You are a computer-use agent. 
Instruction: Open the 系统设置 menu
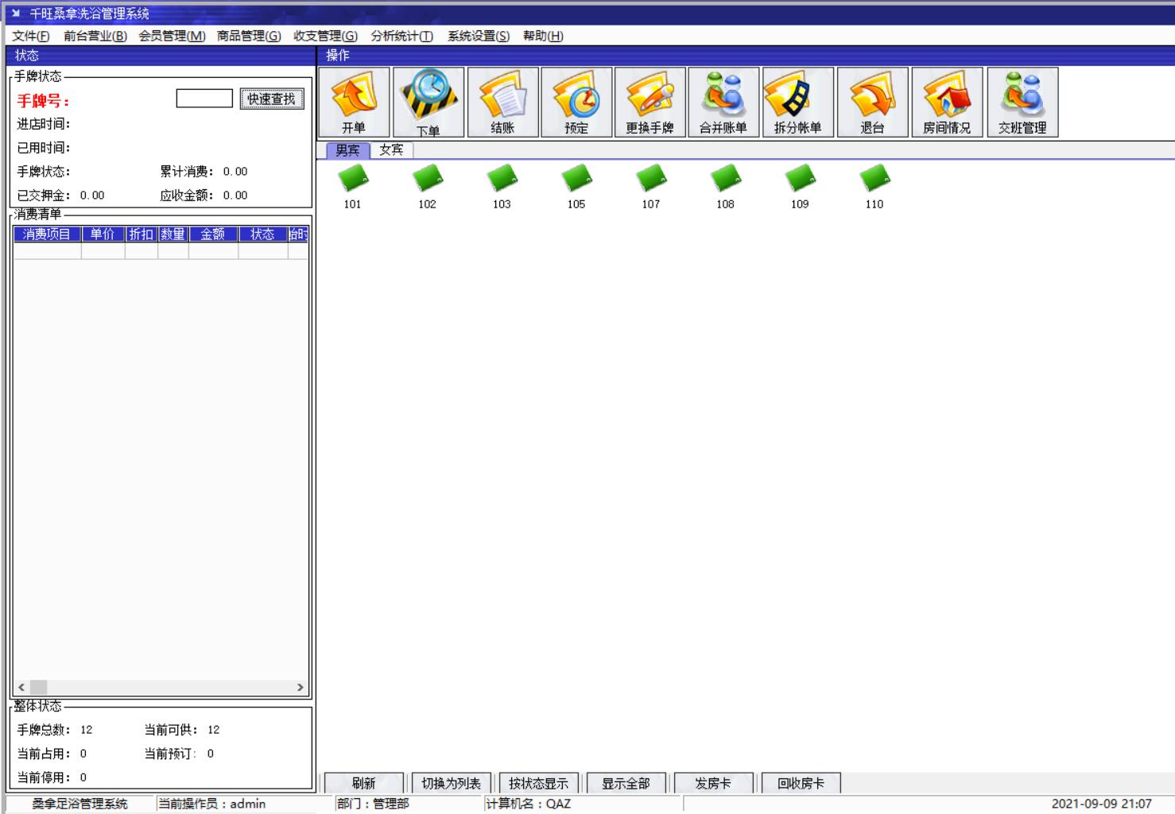tap(478, 36)
